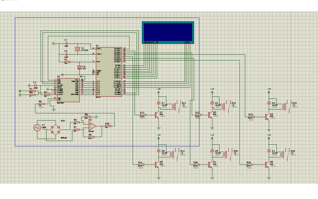Select ground symbol under U2
The height and width of the screenshot is (199, 318).
(x=54, y=110)
